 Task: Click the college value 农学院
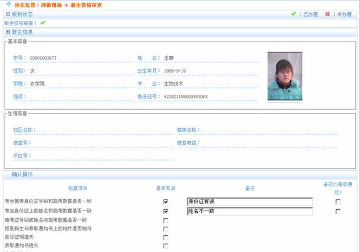(37, 84)
